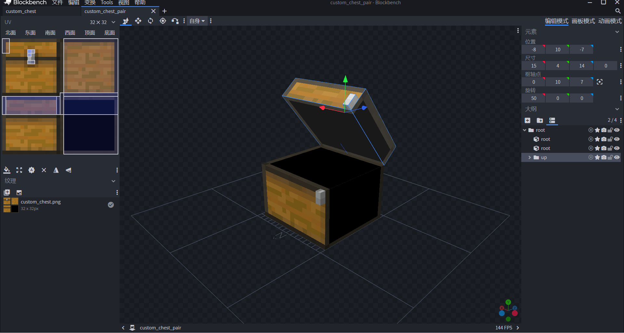Select the Rotate tool in toolbar
Viewport: 624px width, 333px height.
click(150, 21)
